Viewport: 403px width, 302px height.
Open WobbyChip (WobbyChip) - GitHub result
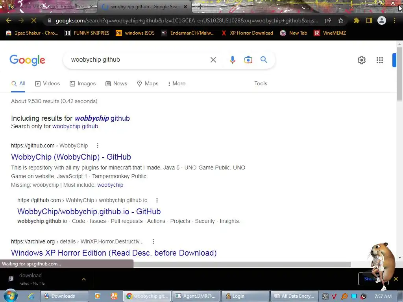71,157
